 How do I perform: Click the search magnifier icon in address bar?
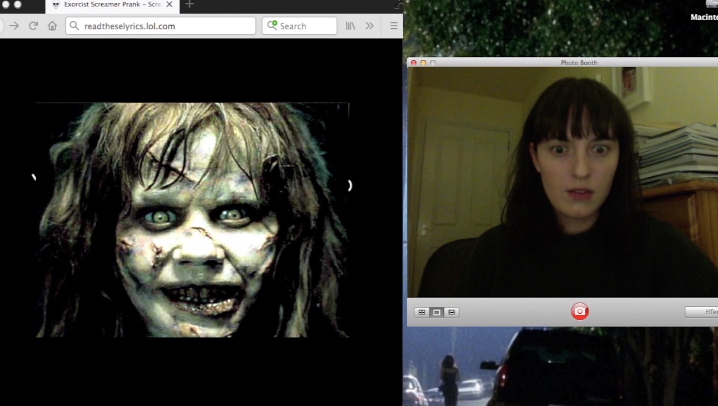(74, 26)
